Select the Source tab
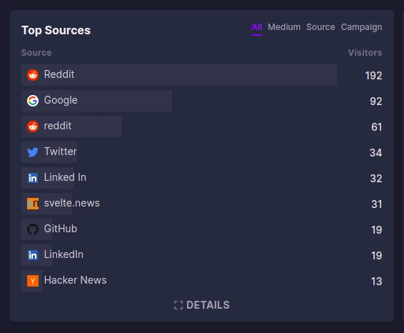 320,27
